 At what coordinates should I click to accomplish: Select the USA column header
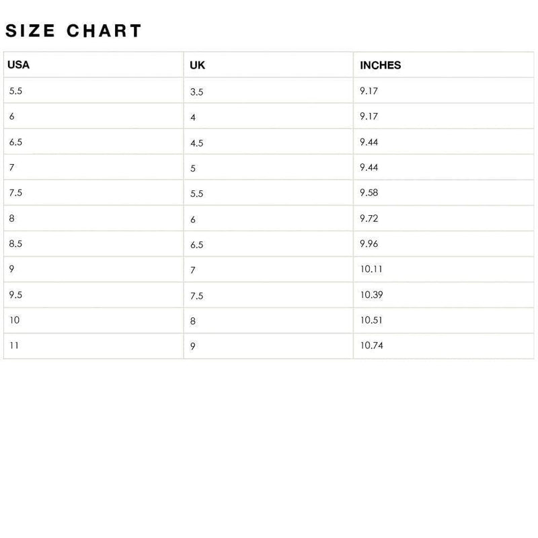click(x=93, y=65)
